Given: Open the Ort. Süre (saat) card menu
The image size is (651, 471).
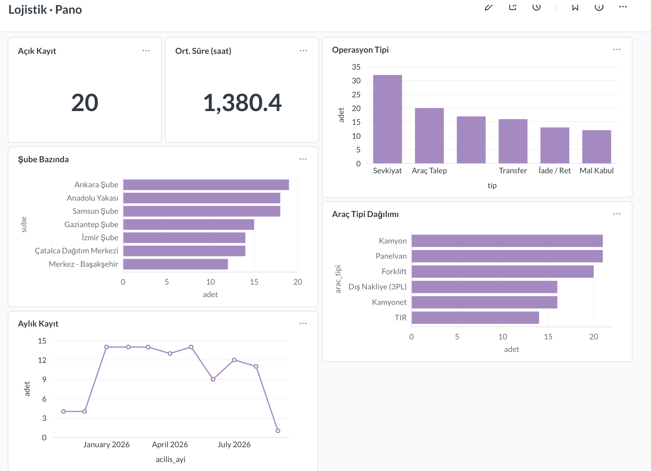Looking at the screenshot, I should click(x=303, y=51).
